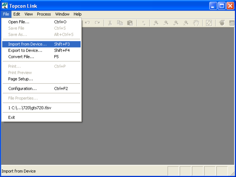The width and height of the screenshot is (236, 177).
Task: Select the Pan hand tool
Action: click(196, 23)
